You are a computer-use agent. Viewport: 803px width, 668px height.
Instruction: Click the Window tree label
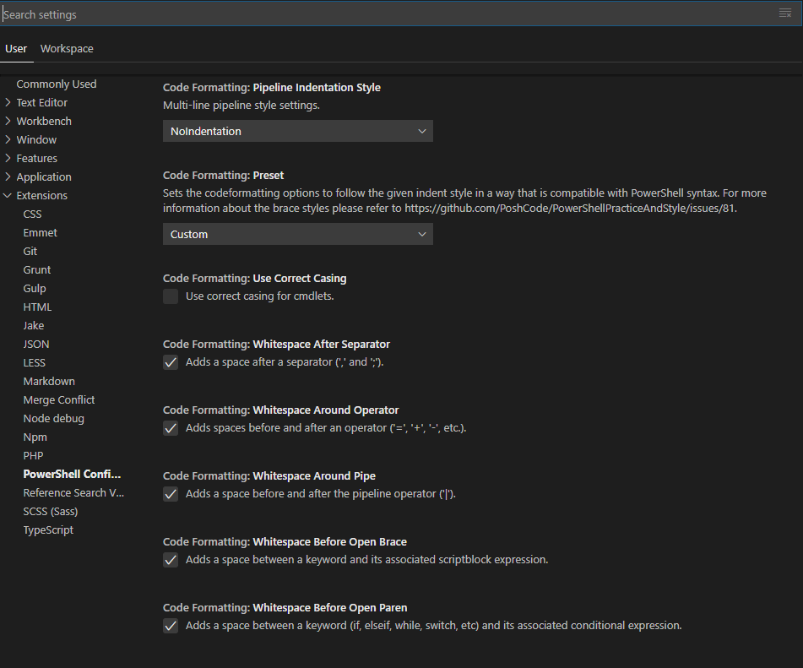[x=36, y=139]
